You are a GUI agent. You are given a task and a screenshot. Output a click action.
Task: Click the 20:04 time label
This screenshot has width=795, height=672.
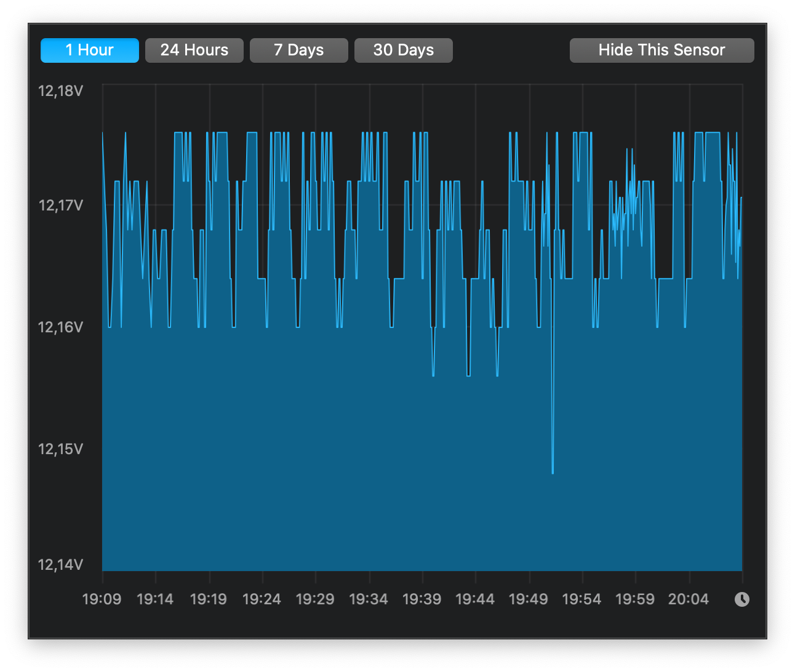click(689, 599)
